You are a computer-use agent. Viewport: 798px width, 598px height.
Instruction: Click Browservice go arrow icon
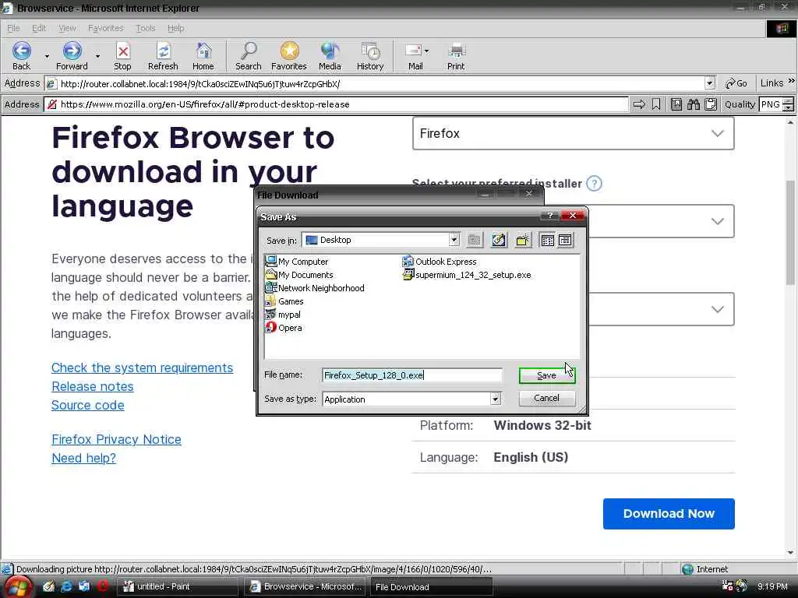(x=639, y=104)
